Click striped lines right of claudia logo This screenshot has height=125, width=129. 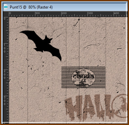(100, 77)
